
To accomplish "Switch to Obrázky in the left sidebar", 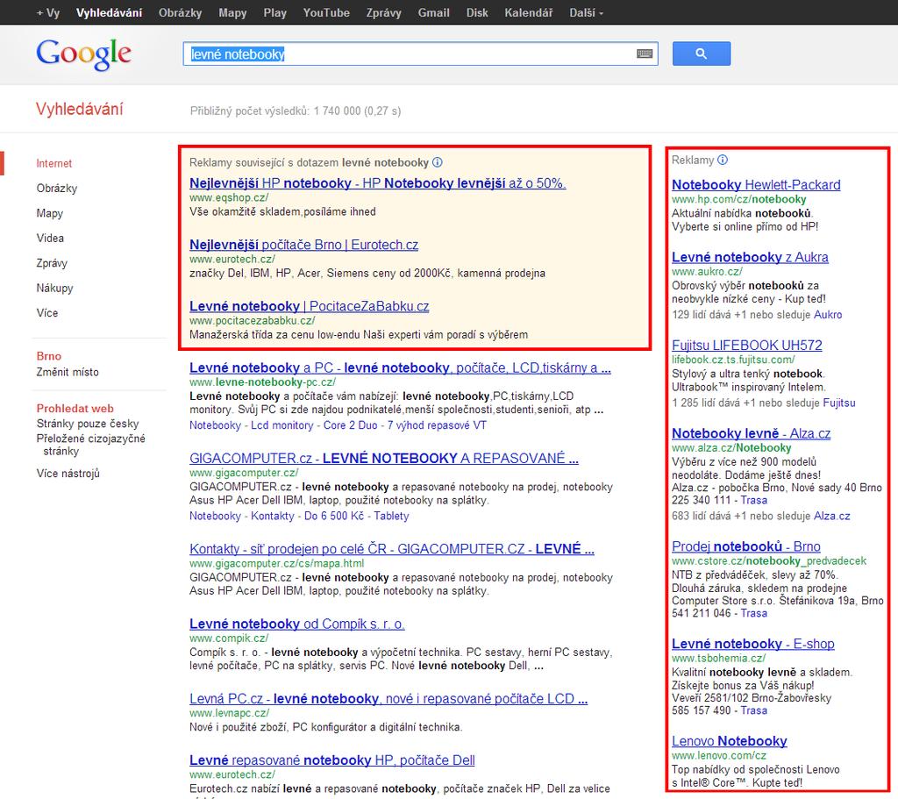I will pyautogui.click(x=57, y=189).
